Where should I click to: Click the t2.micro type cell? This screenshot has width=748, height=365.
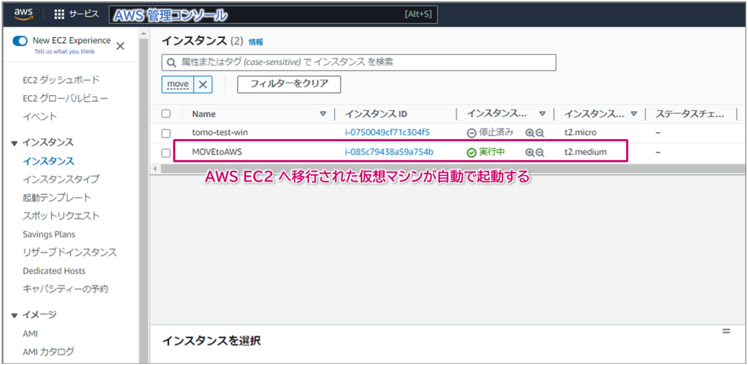click(x=580, y=132)
